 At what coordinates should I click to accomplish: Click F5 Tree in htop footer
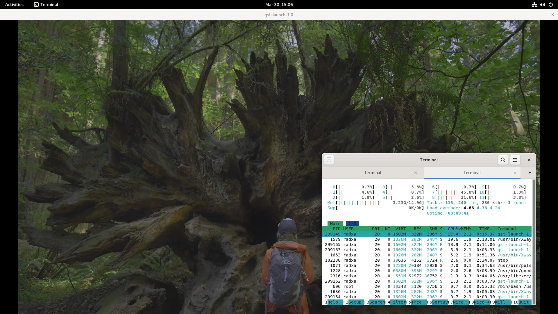coord(416,302)
